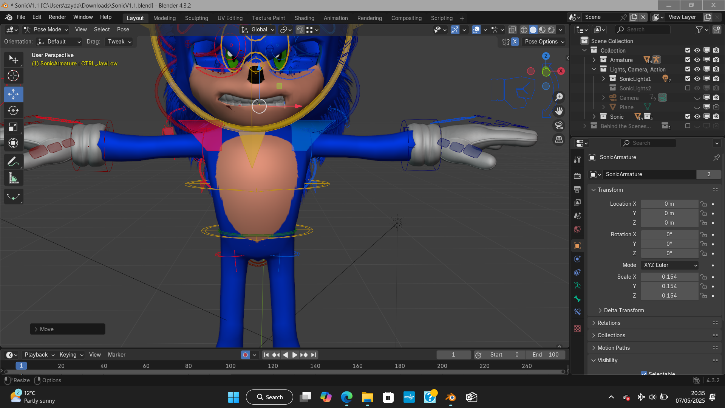Viewport: 725px width, 408px height.
Task: Toggle the camera view icon
Action: tap(559, 125)
